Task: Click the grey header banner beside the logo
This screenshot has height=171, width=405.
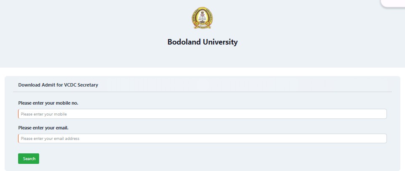Action: 103,34
